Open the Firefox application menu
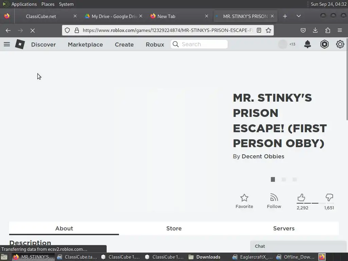This screenshot has width=348, height=261. click(x=340, y=30)
